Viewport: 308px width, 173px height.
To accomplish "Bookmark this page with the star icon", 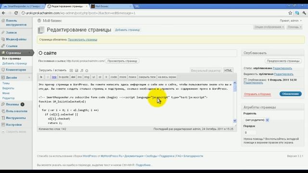I will click(x=290, y=13).
